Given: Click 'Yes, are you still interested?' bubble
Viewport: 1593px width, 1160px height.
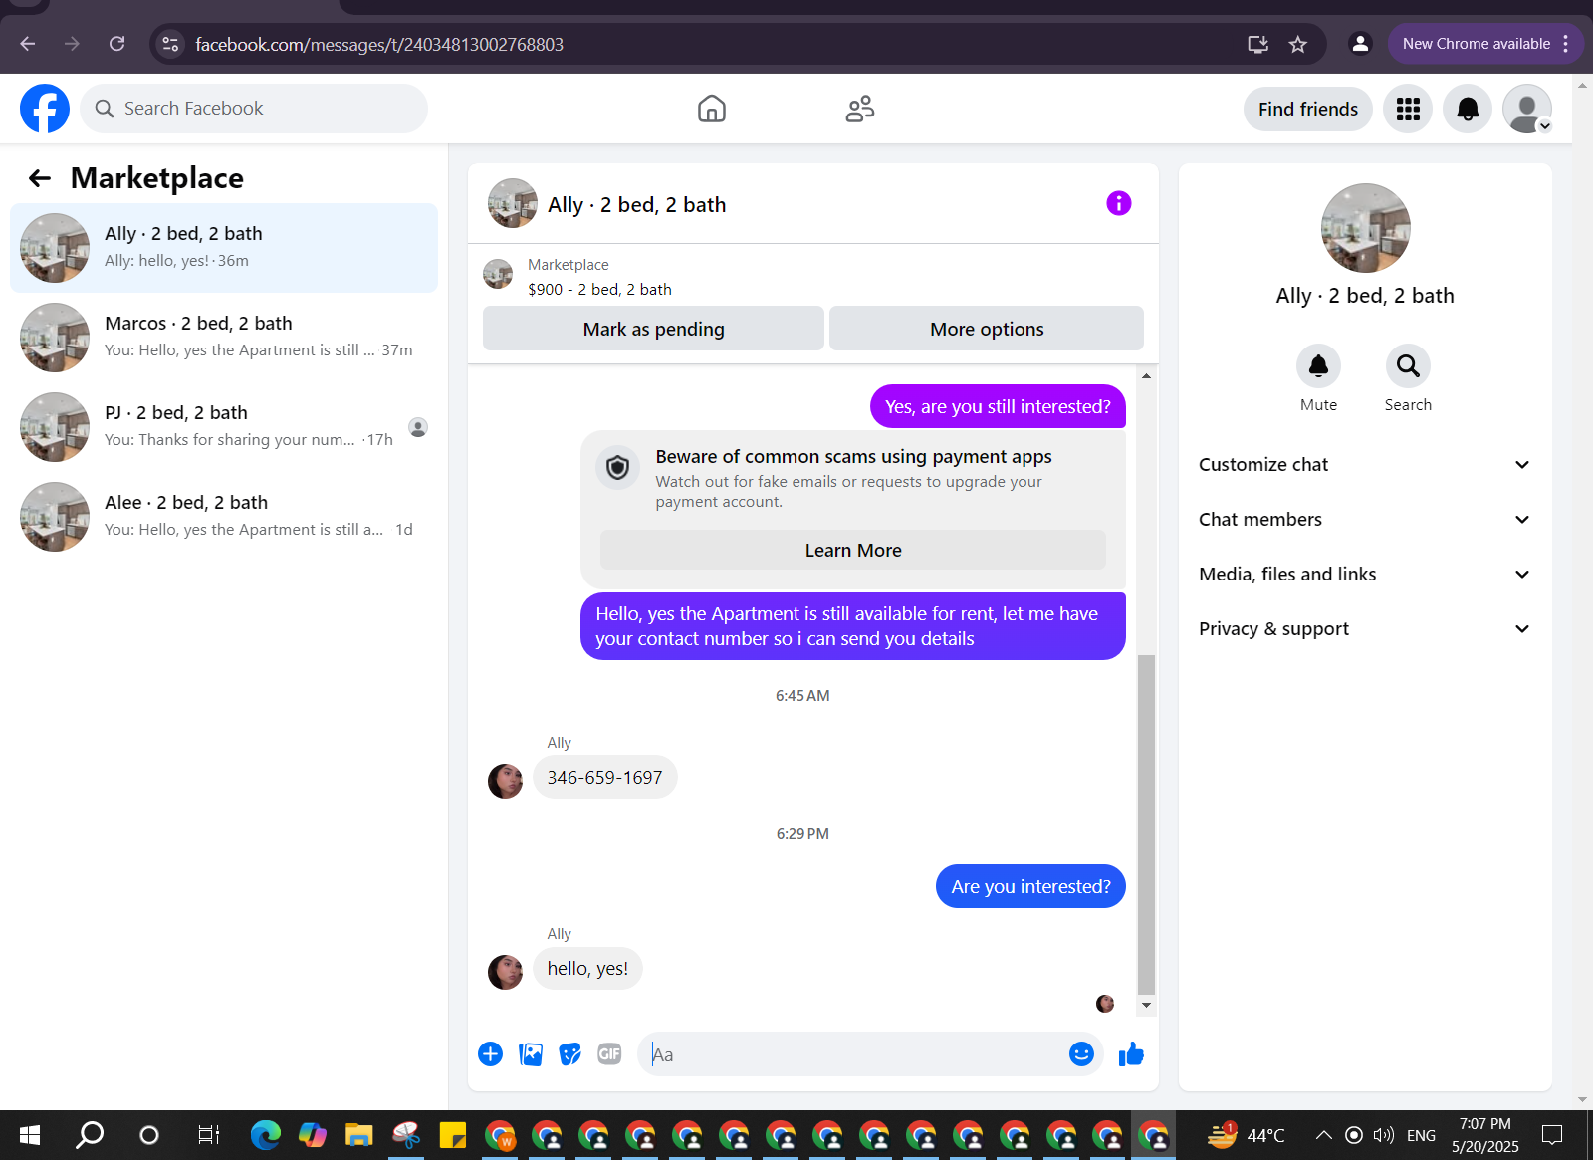Looking at the screenshot, I should point(998,406).
